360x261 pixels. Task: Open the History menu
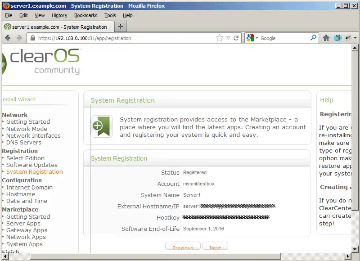click(59, 15)
